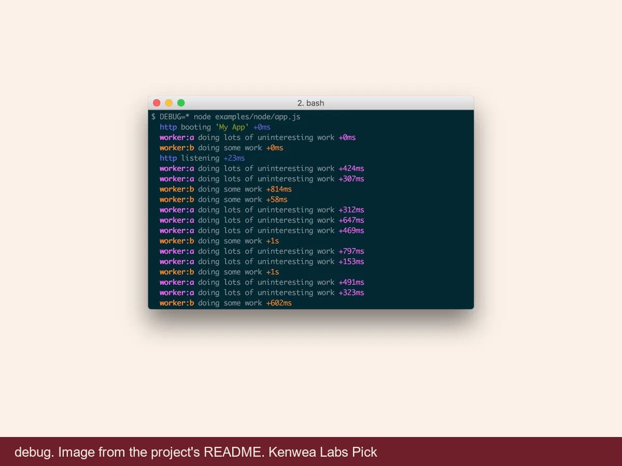Click the worker:b line ending in +814ms
Image resolution: width=622 pixels, height=466 pixels.
tap(225, 189)
